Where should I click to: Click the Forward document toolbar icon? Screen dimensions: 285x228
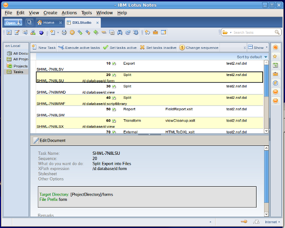(x=25, y=33)
